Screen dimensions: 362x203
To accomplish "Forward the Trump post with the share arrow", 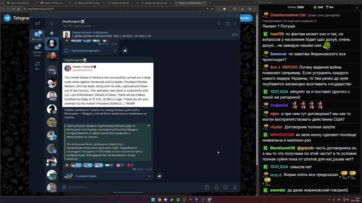I will (x=159, y=176).
